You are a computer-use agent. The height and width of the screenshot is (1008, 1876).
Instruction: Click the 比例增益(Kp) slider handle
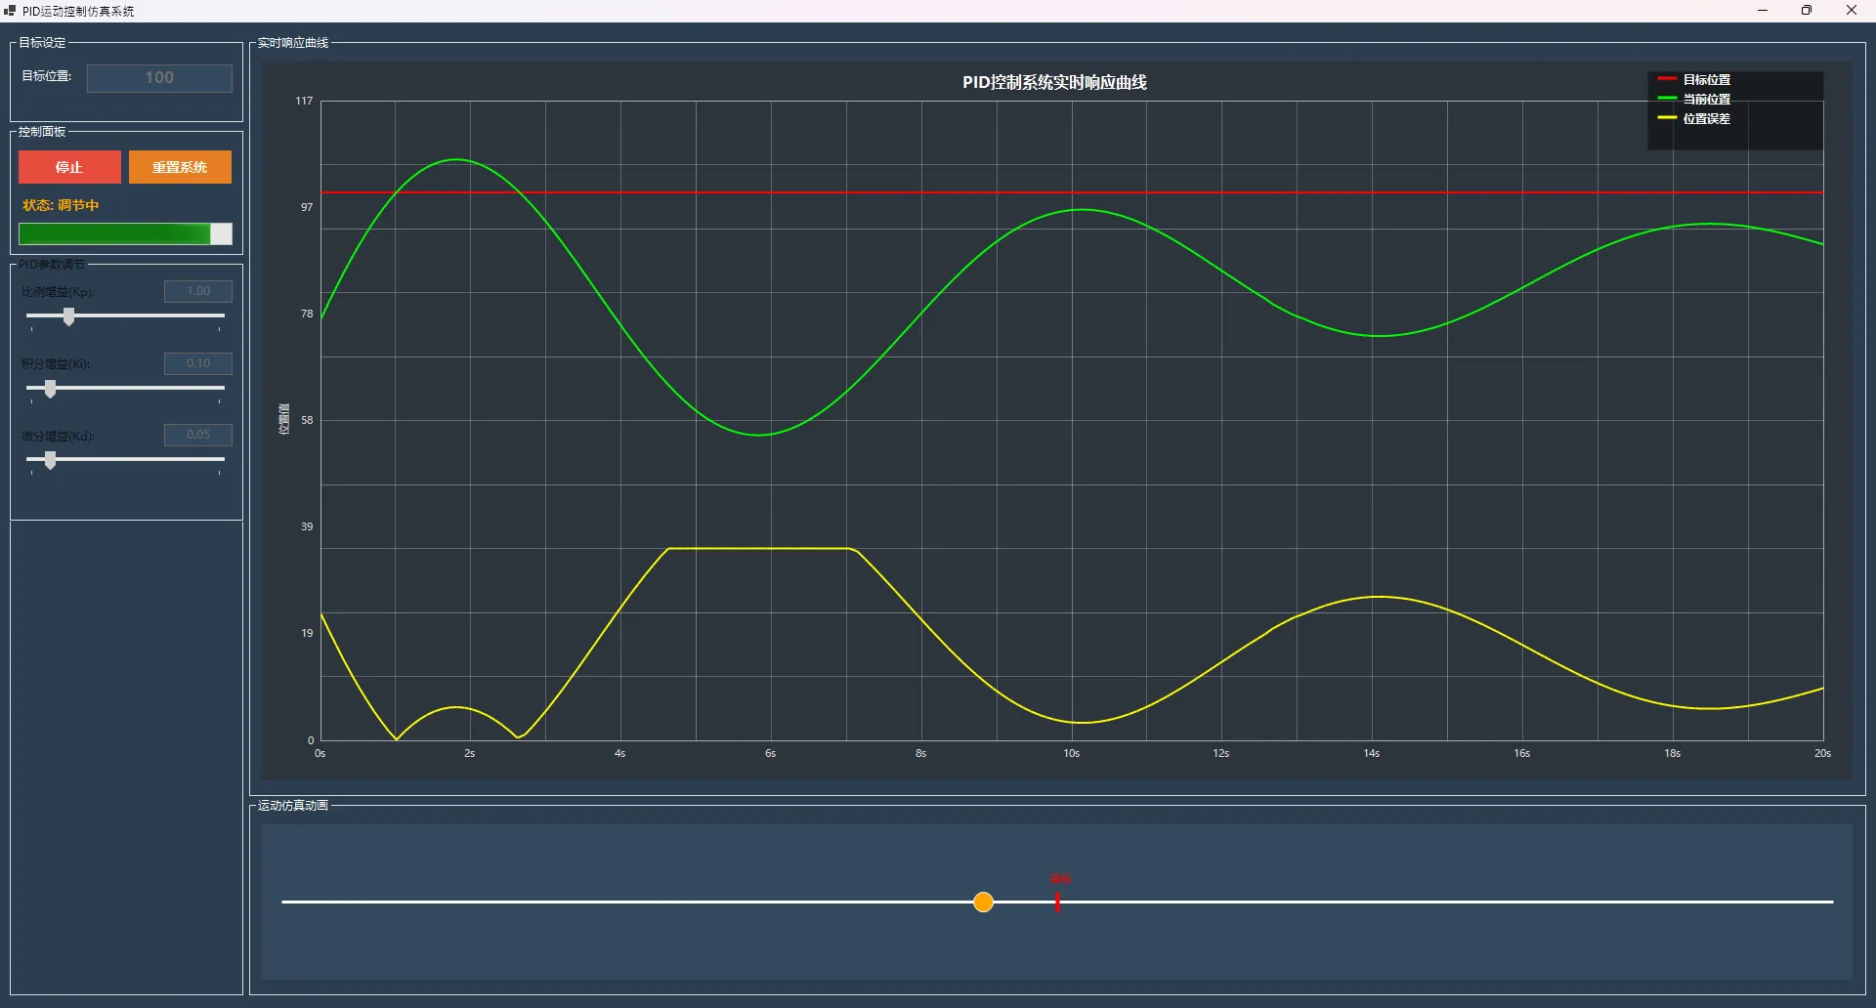[x=68, y=316]
